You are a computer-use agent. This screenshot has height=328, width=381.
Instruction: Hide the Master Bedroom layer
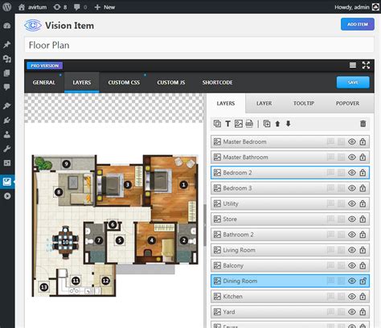coord(352,141)
